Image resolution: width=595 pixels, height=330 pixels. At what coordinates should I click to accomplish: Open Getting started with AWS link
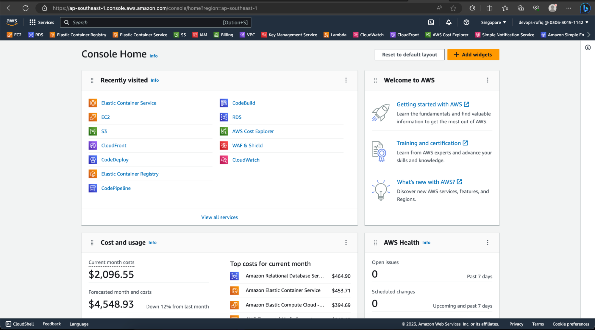(433, 104)
